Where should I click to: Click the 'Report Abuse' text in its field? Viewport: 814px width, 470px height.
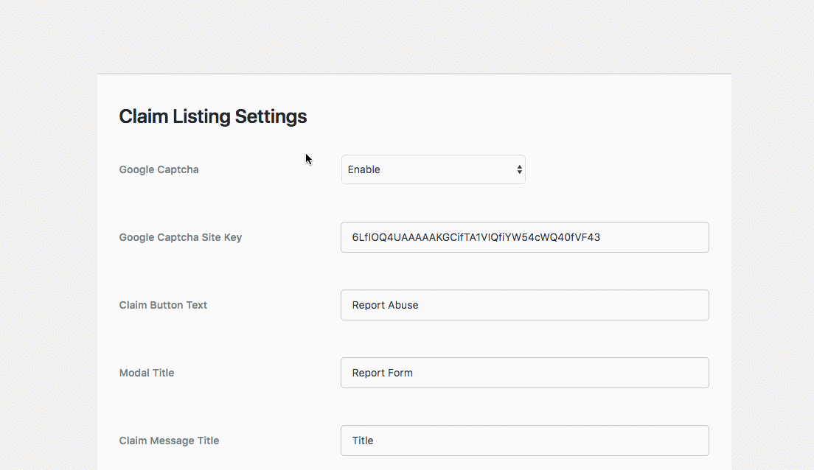coord(385,305)
